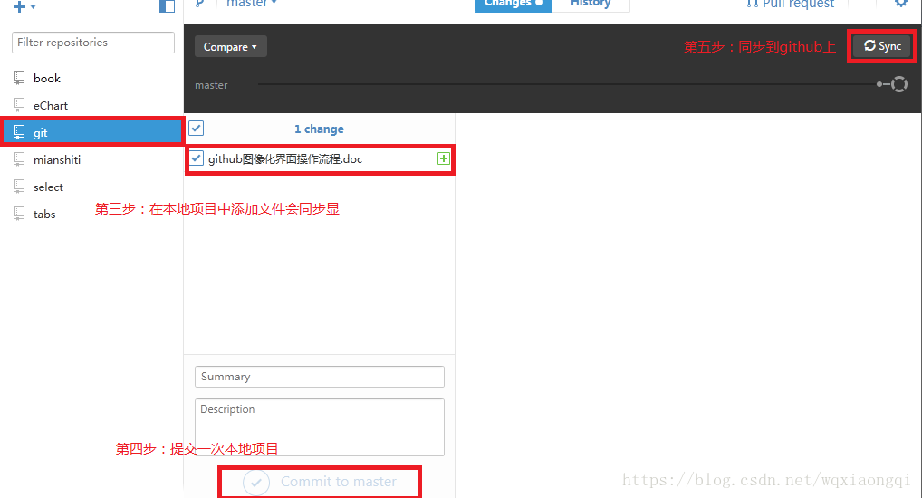Select the github图像化界面操作流程.doc file row
The width and height of the screenshot is (922, 498).
(320, 158)
